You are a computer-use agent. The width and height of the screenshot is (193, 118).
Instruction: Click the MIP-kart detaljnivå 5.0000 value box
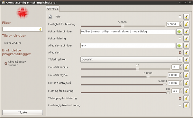(174, 83)
